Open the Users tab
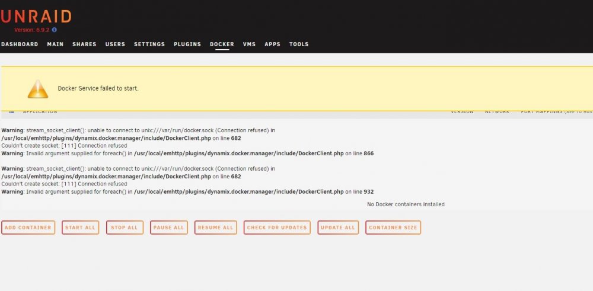593x291 pixels. pyautogui.click(x=116, y=44)
